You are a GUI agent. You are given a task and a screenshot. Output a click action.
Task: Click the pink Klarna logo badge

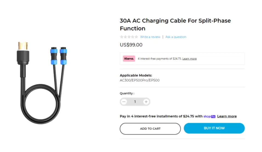129,59
